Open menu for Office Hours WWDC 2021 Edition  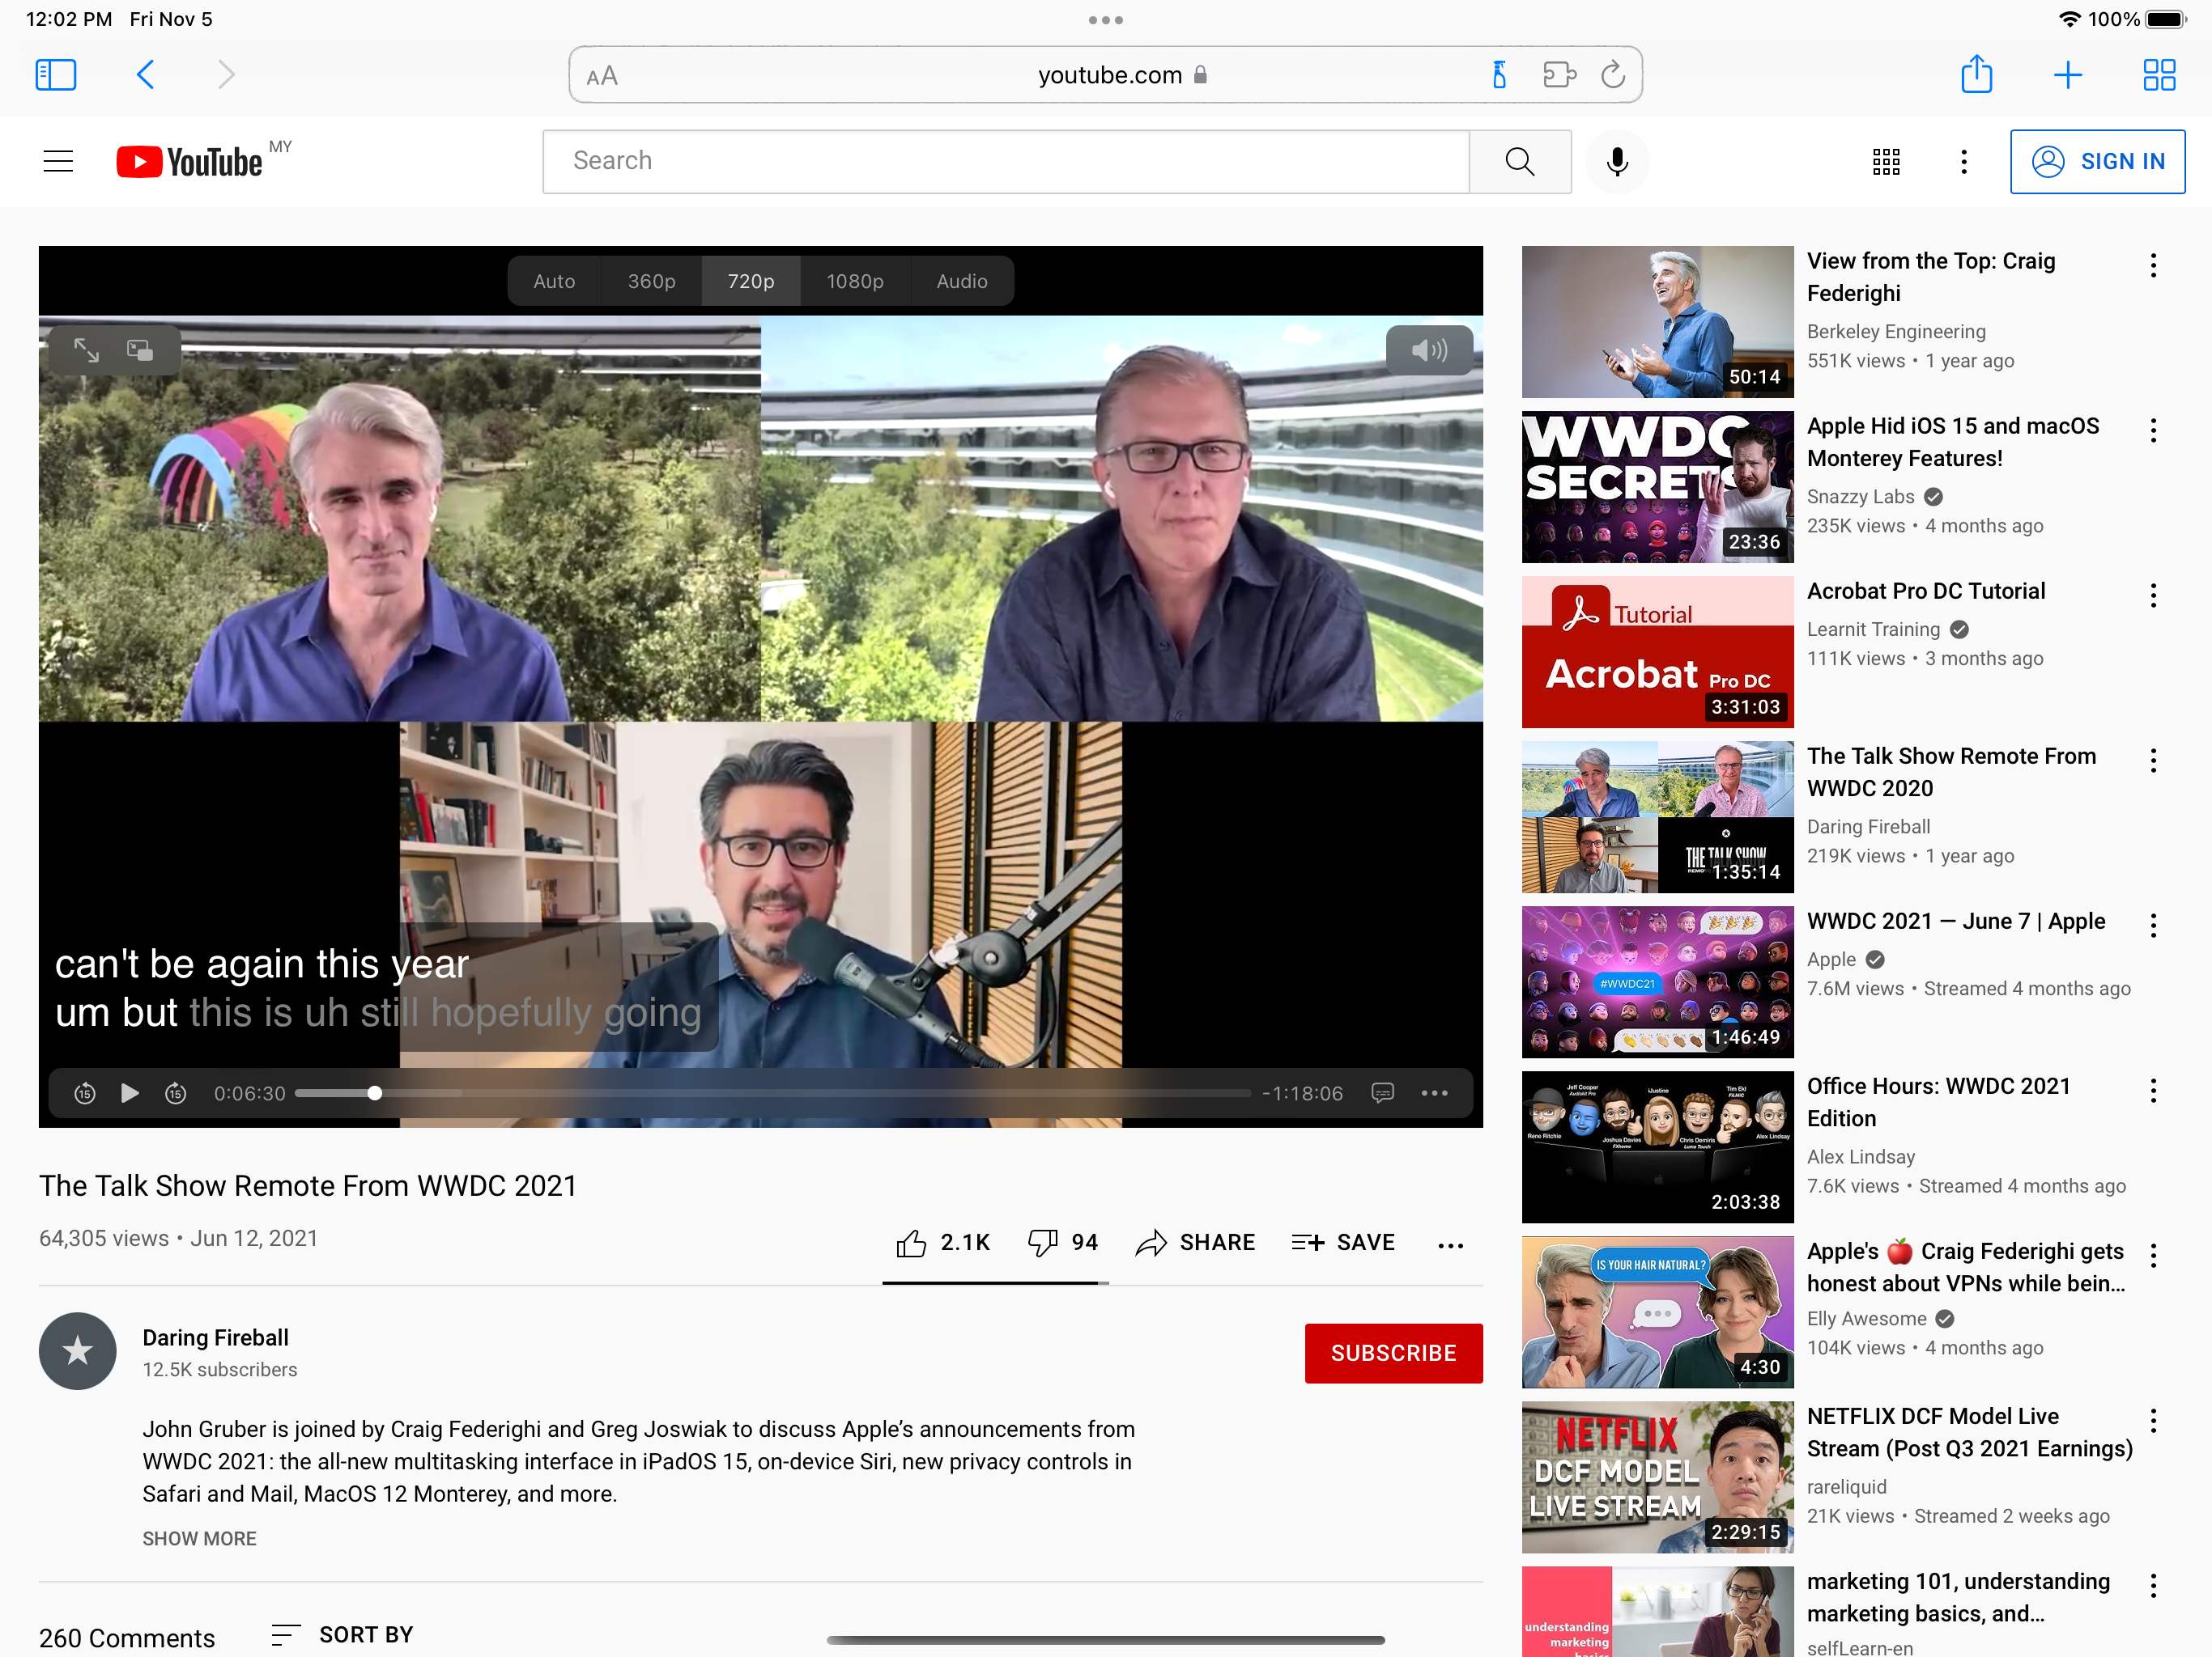point(2153,1091)
